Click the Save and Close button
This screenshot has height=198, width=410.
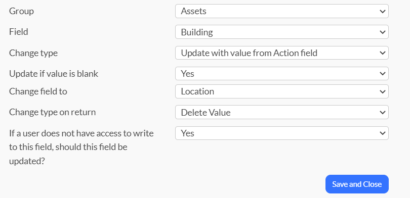pyautogui.click(x=357, y=184)
